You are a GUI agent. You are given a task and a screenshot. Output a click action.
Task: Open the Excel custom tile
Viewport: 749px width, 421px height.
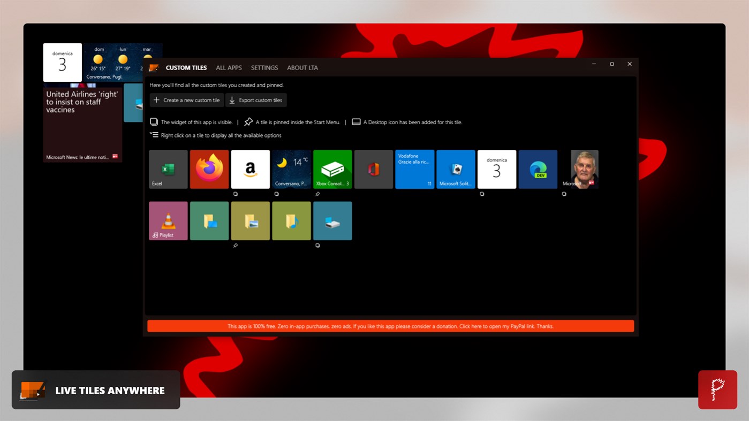pyautogui.click(x=168, y=169)
